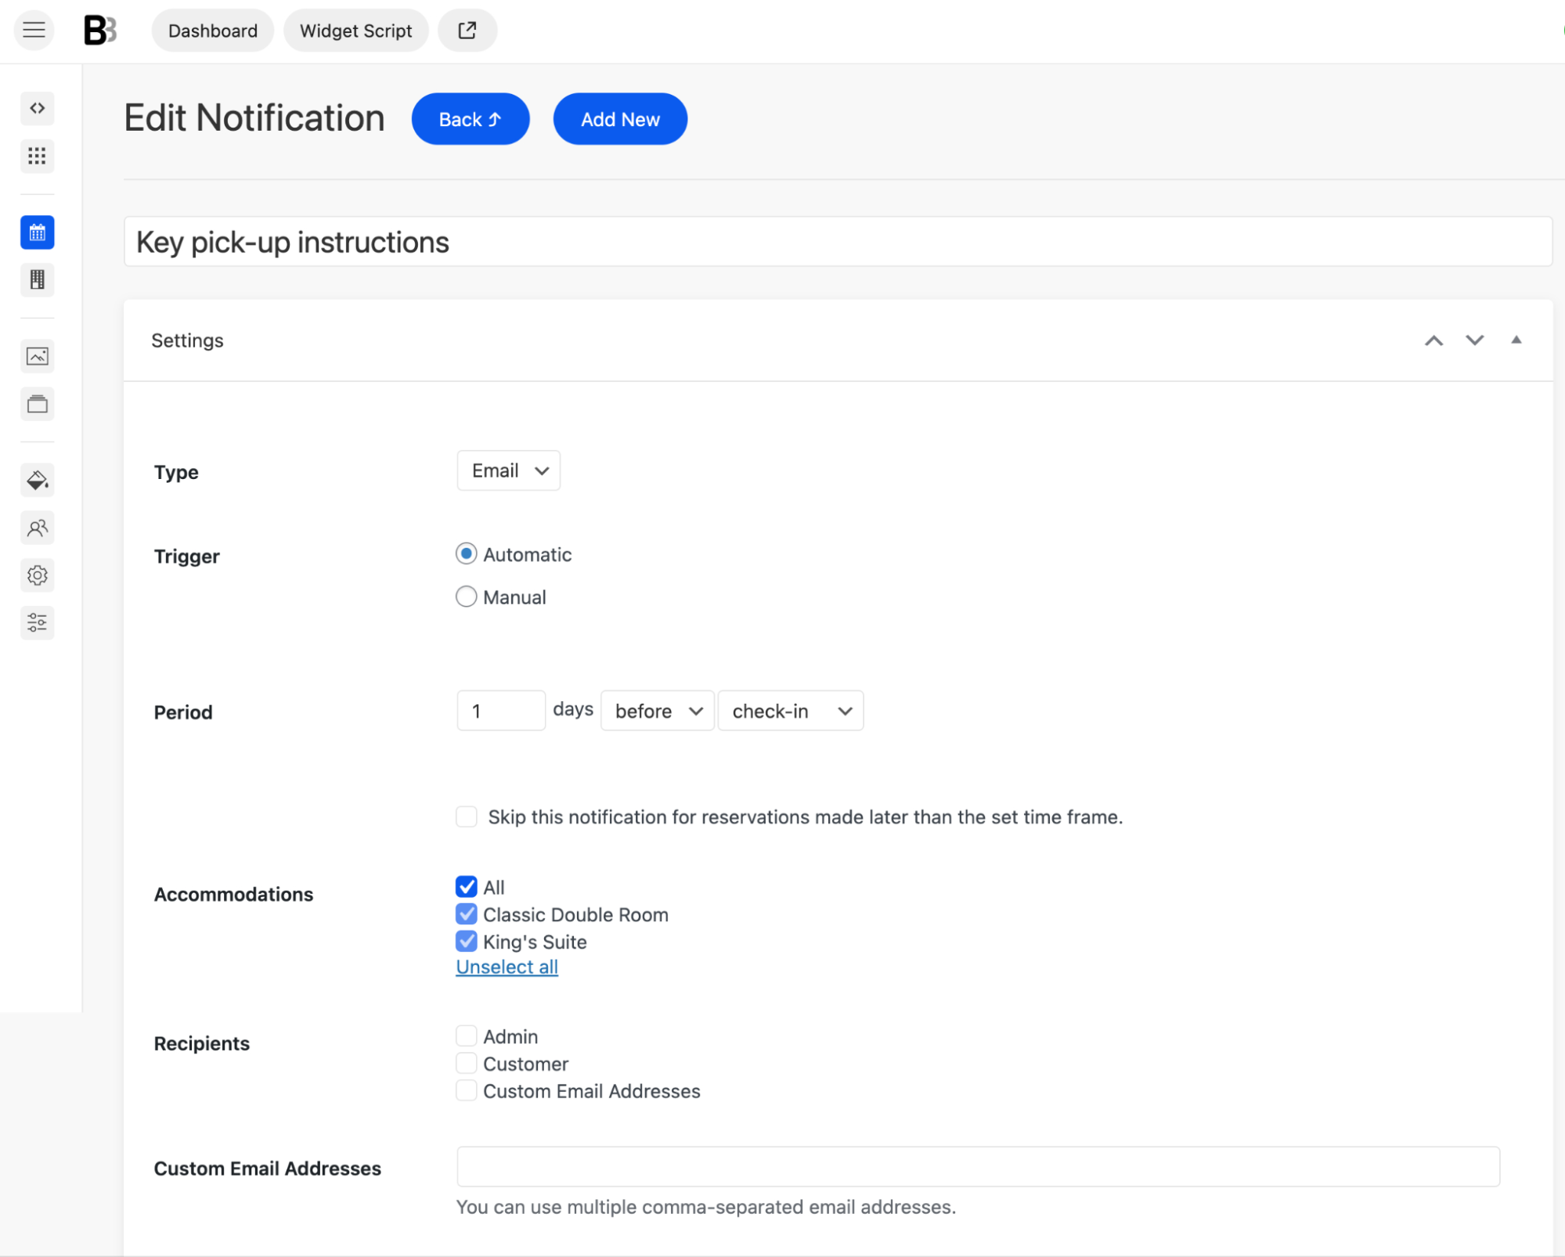
Task: Check the Customer recipient box
Action: click(467, 1063)
